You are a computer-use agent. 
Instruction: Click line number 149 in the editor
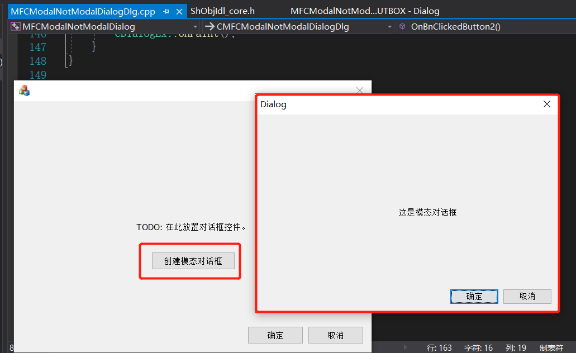click(x=38, y=75)
